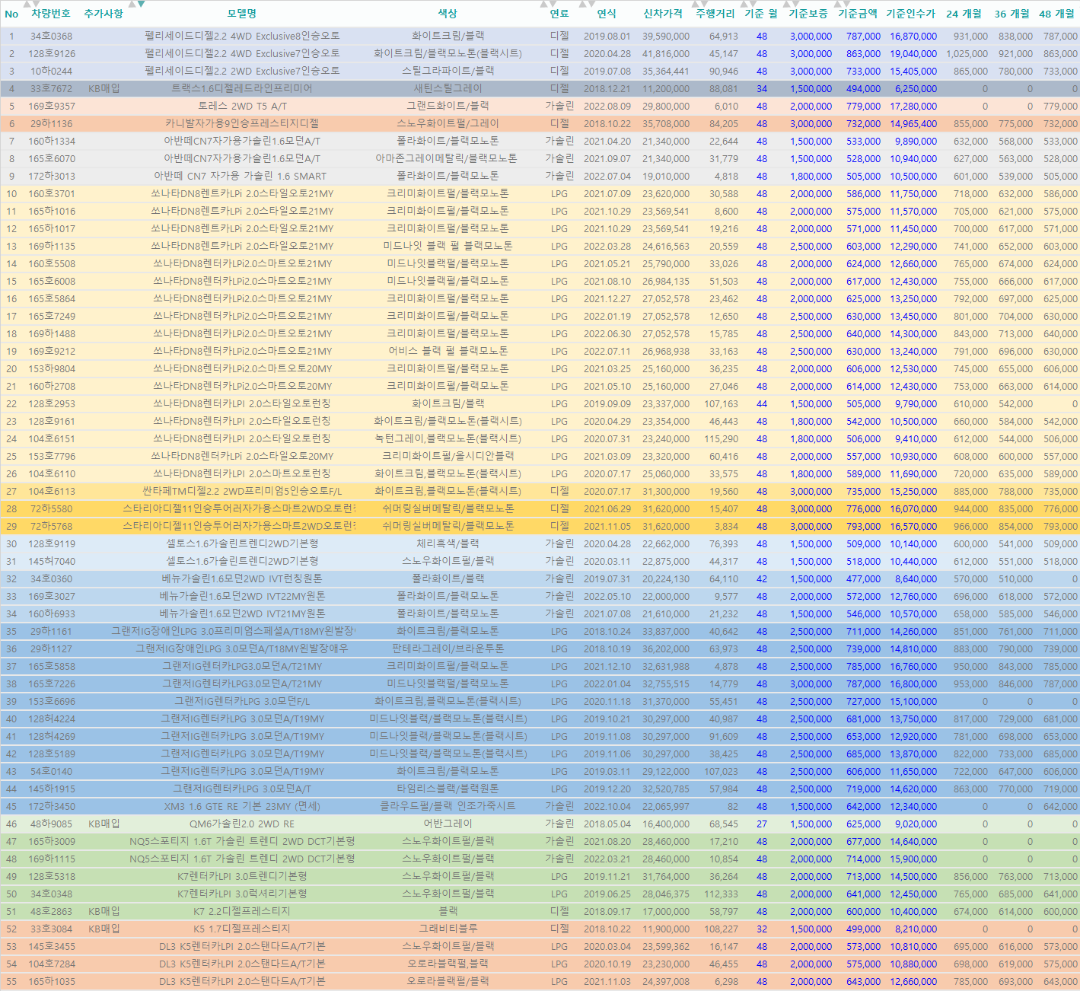
Task: Click model XM3 1.6 GTE RE 기본 23MY (면세)
Action: [x=242, y=806]
